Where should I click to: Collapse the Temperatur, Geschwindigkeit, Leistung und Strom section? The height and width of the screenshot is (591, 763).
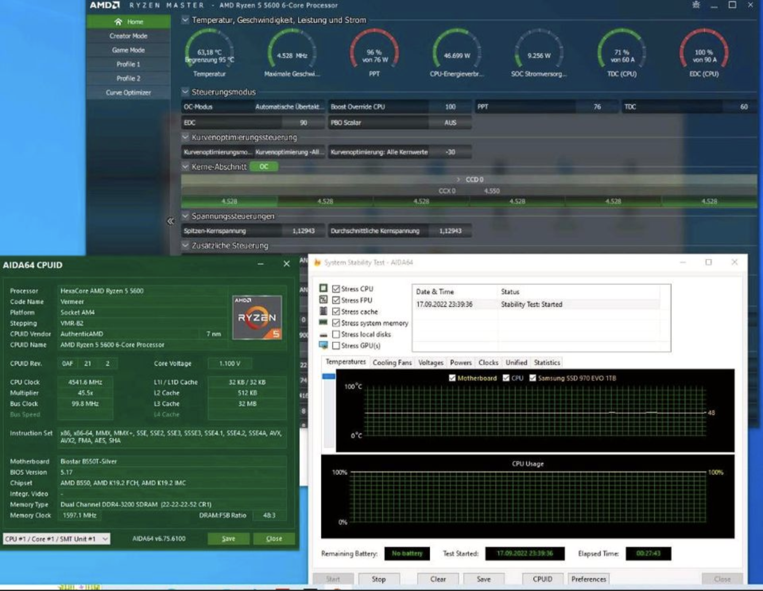pos(185,20)
